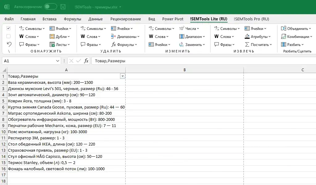Expand the Атрибуты menu
This screenshot has width=316, height=185.
pyautogui.click(x=258, y=37)
